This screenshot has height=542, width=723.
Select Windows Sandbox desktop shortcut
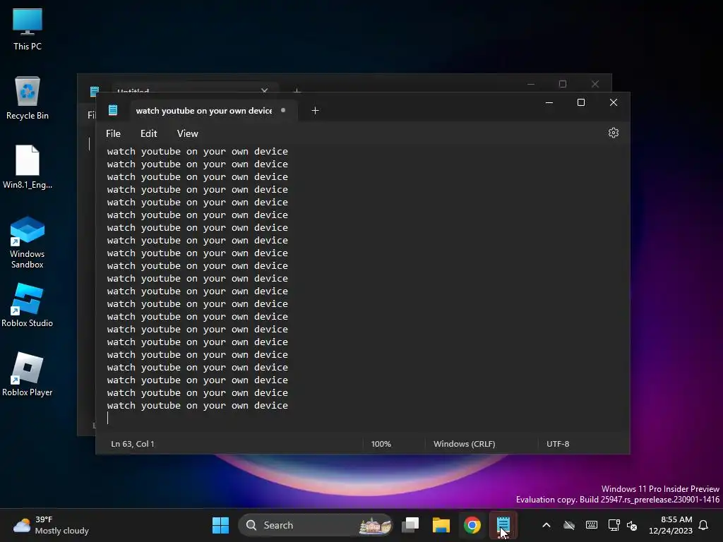[x=28, y=243]
